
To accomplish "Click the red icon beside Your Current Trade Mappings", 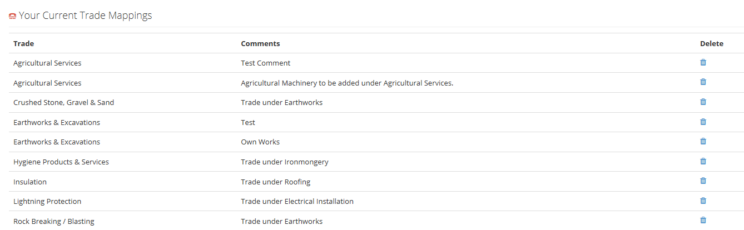I will click(12, 17).
